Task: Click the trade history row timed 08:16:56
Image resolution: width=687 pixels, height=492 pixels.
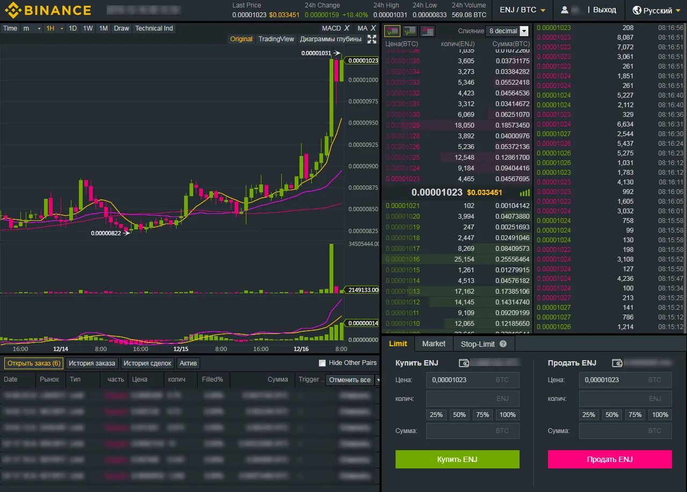Action: (x=610, y=28)
